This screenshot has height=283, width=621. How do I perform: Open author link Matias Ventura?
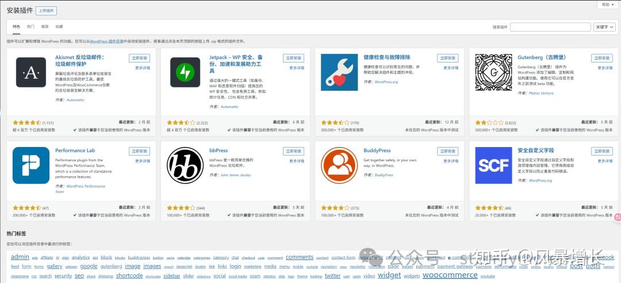pyautogui.click(x=541, y=93)
